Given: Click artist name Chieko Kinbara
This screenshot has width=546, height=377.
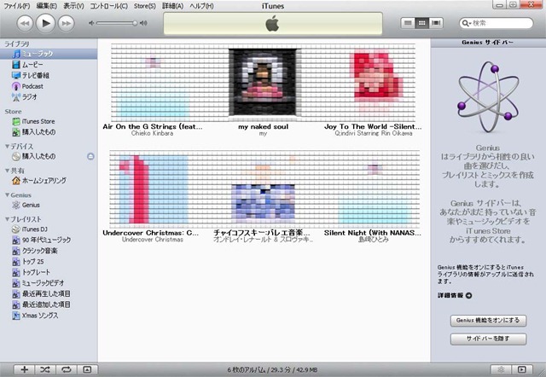Looking at the screenshot, I should 152,133.
